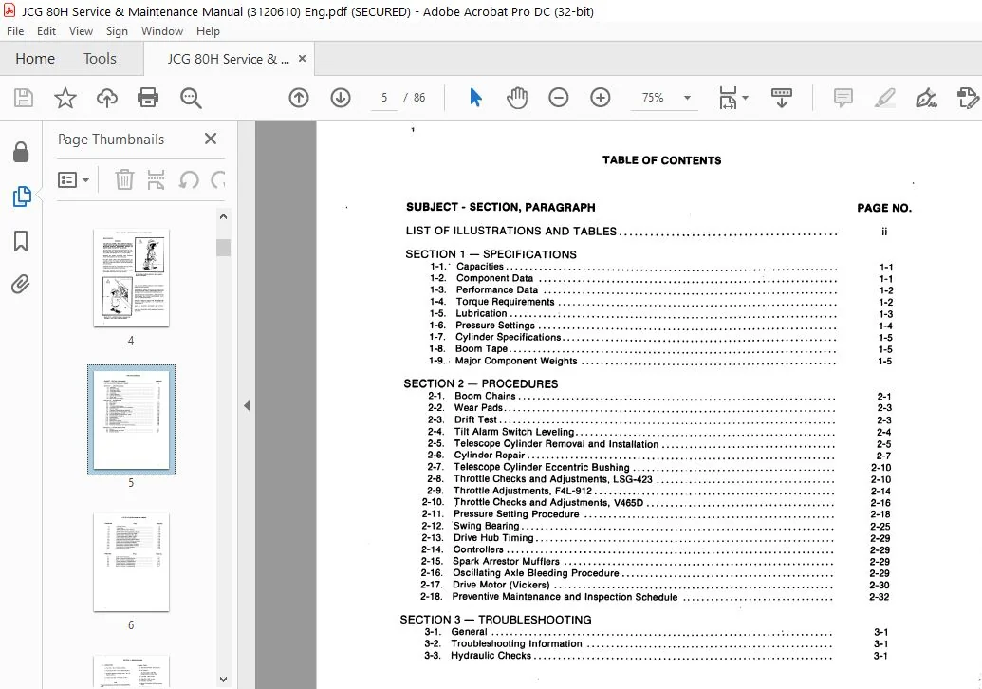The width and height of the screenshot is (982, 689).
Task: Open the File menu
Action: 15,31
